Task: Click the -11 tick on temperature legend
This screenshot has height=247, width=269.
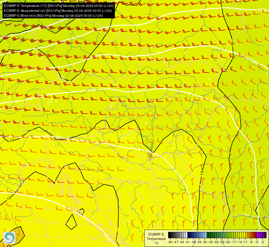Action: pos(245,242)
